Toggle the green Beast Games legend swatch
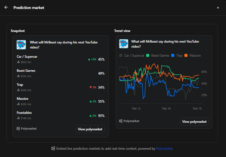The image size is (226, 157). point(148,56)
